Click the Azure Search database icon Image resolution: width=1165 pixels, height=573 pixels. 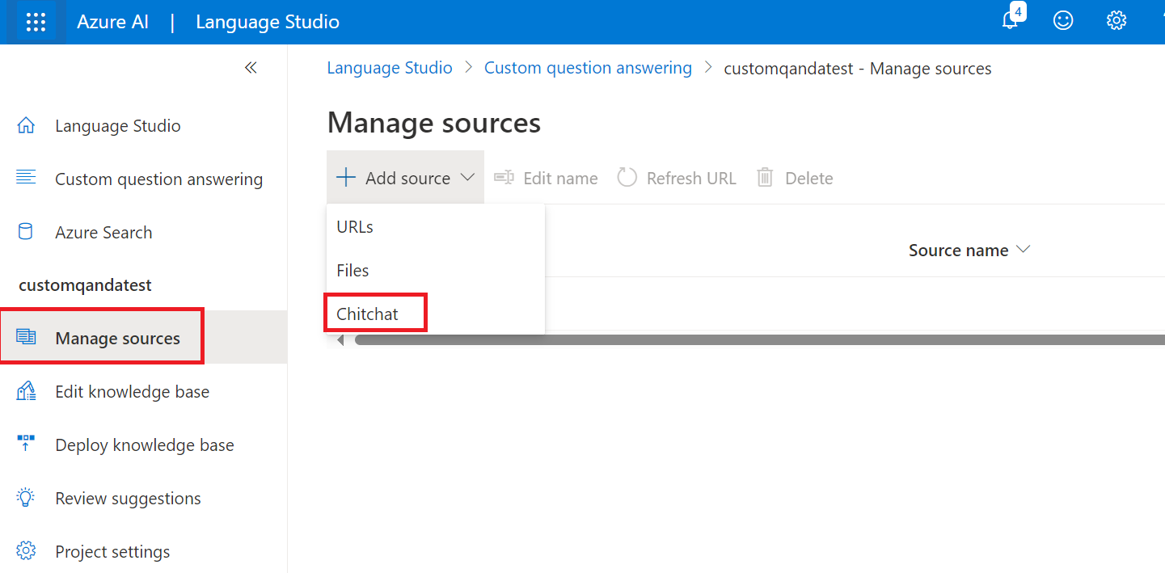tap(26, 233)
